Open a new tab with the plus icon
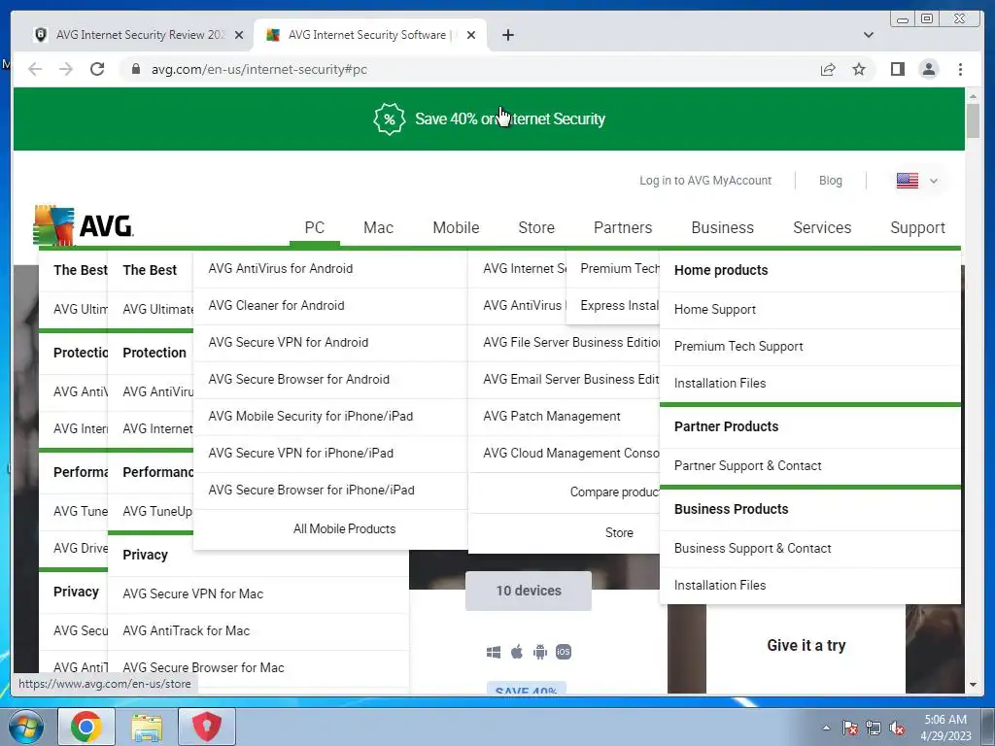The width and height of the screenshot is (995, 746). [x=507, y=35]
